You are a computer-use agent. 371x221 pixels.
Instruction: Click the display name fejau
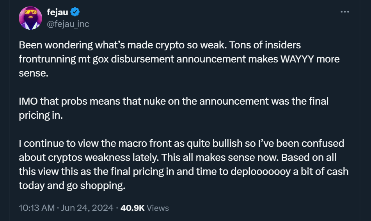pyautogui.click(x=57, y=12)
